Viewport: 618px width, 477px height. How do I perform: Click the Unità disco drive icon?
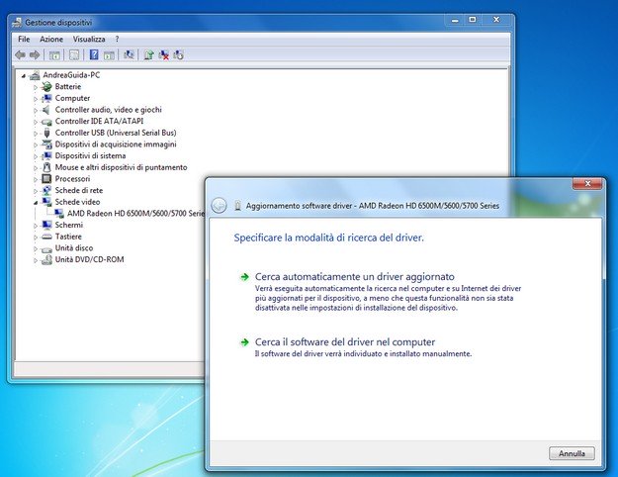[x=46, y=248]
